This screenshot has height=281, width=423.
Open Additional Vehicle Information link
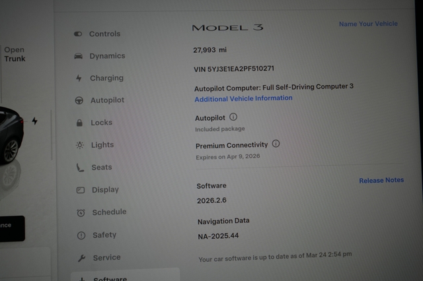coord(243,98)
